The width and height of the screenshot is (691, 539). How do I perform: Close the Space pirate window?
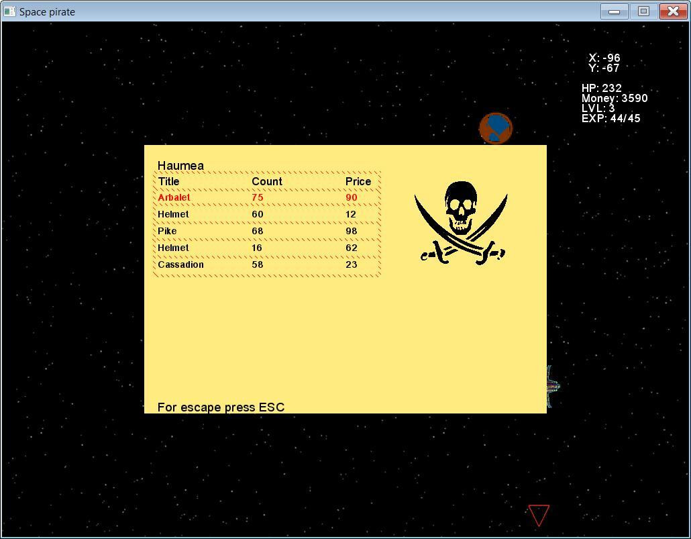click(673, 11)
